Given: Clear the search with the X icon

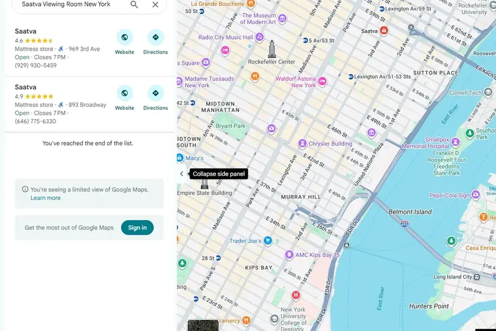Looking at the screenshot, I should click(155, 4).
